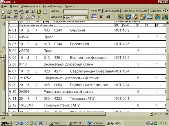Click the red X delete icon
This screenshot has width=169, height=126.
click(101, 17)
